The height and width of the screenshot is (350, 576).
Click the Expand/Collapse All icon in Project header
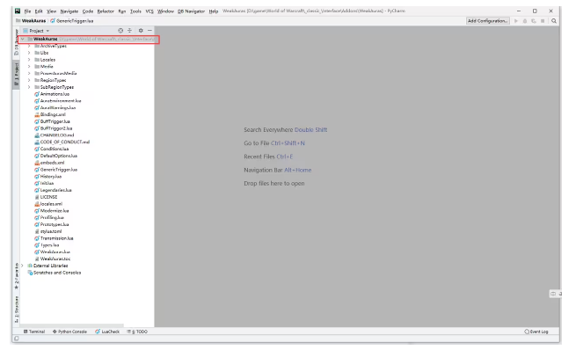click(x=129, y=31)
